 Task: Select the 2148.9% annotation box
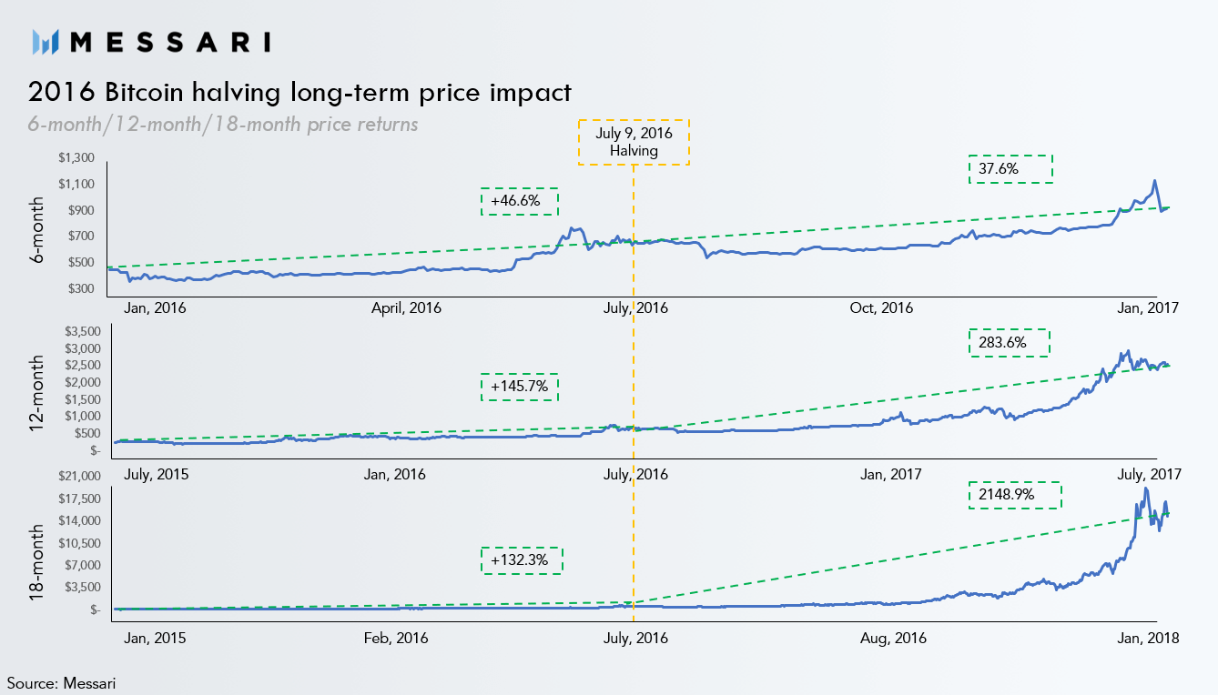[1014, 495]
